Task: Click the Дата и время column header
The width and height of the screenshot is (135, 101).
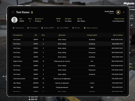Action: click(x=118, y=35)
